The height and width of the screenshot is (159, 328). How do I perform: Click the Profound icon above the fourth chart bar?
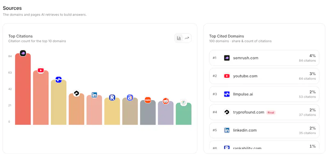76,93
